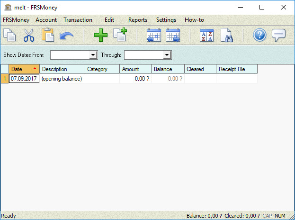
Task: Open find with binoculars icon
Action: point(227,35)
